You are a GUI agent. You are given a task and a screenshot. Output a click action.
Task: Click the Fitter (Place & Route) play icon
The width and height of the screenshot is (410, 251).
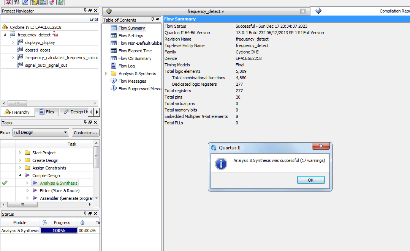pos(35,191)
